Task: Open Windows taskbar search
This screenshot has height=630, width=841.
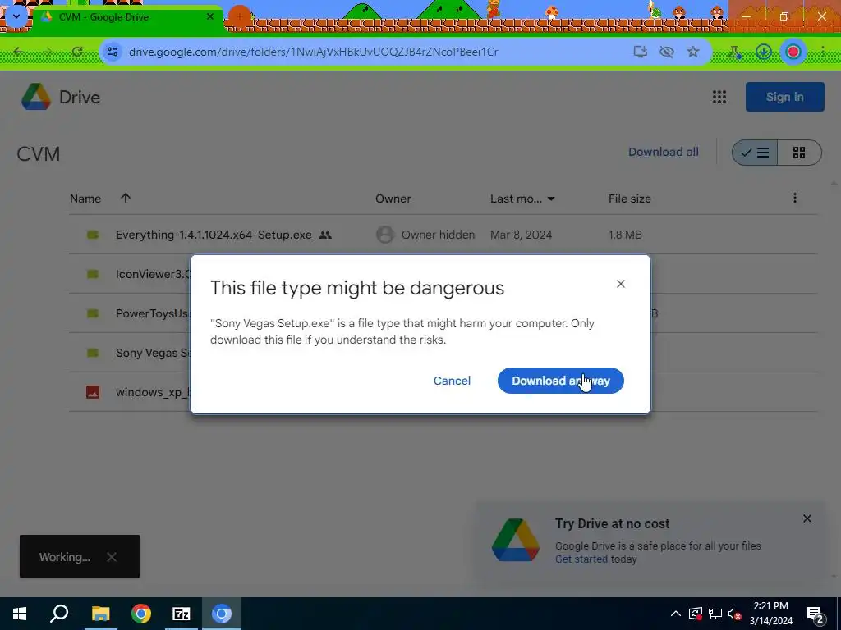Action: tap(59, 614)
